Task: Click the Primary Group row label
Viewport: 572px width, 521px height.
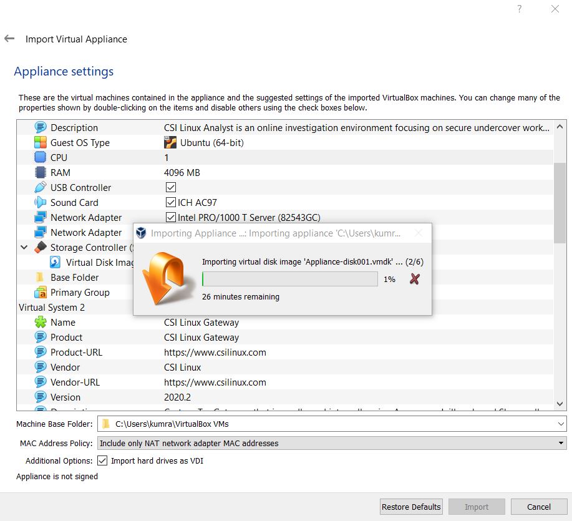Action: point(80,292)
